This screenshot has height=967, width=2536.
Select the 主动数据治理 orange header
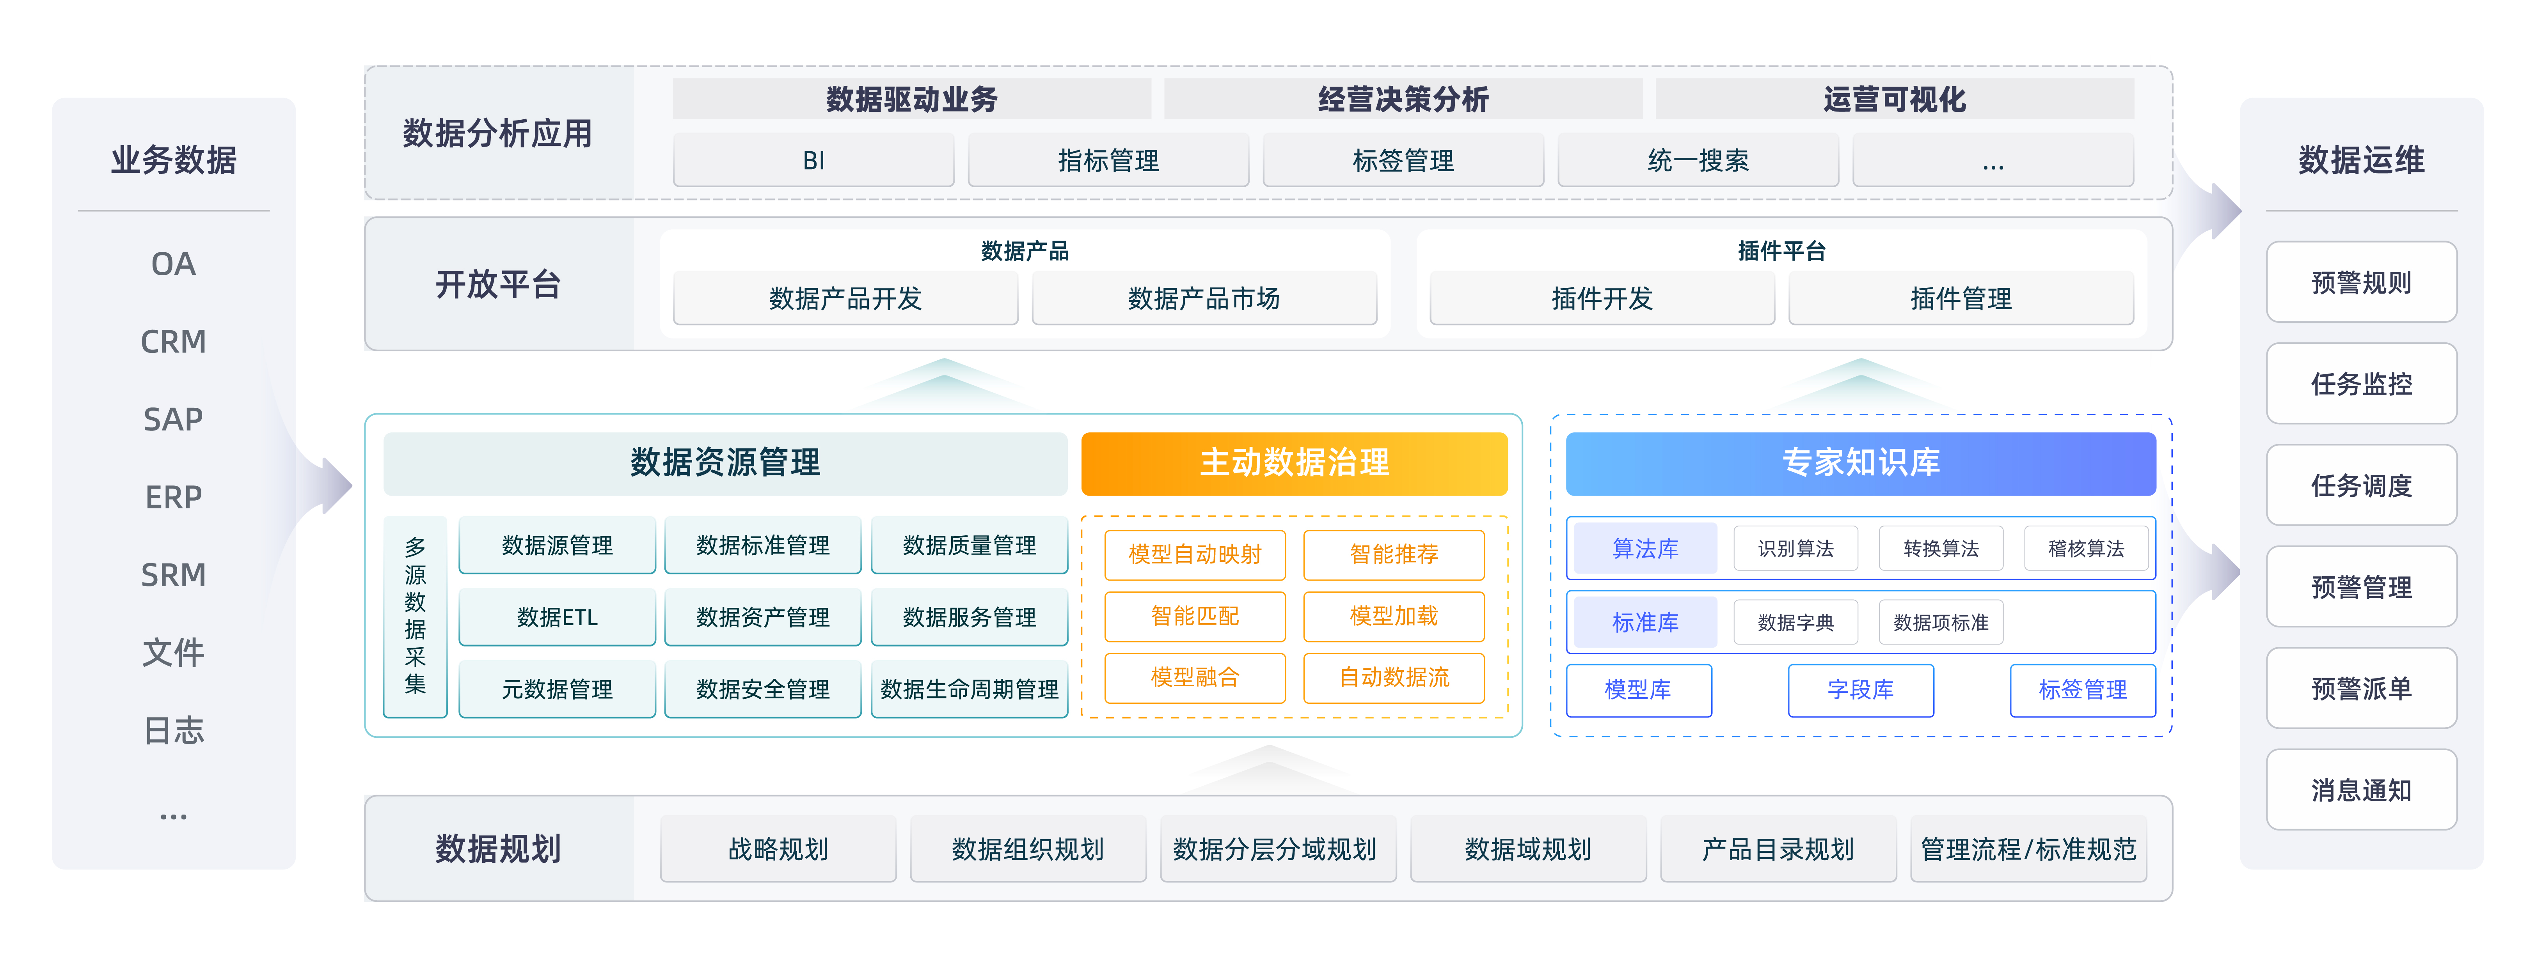[x=1294, y=462]
